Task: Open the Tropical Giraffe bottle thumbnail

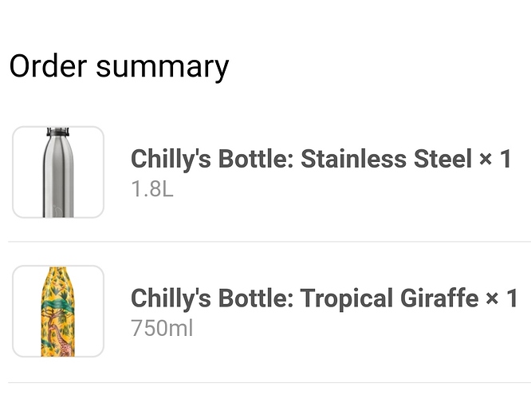Action: pyautogui.click(x=58, y=311)
